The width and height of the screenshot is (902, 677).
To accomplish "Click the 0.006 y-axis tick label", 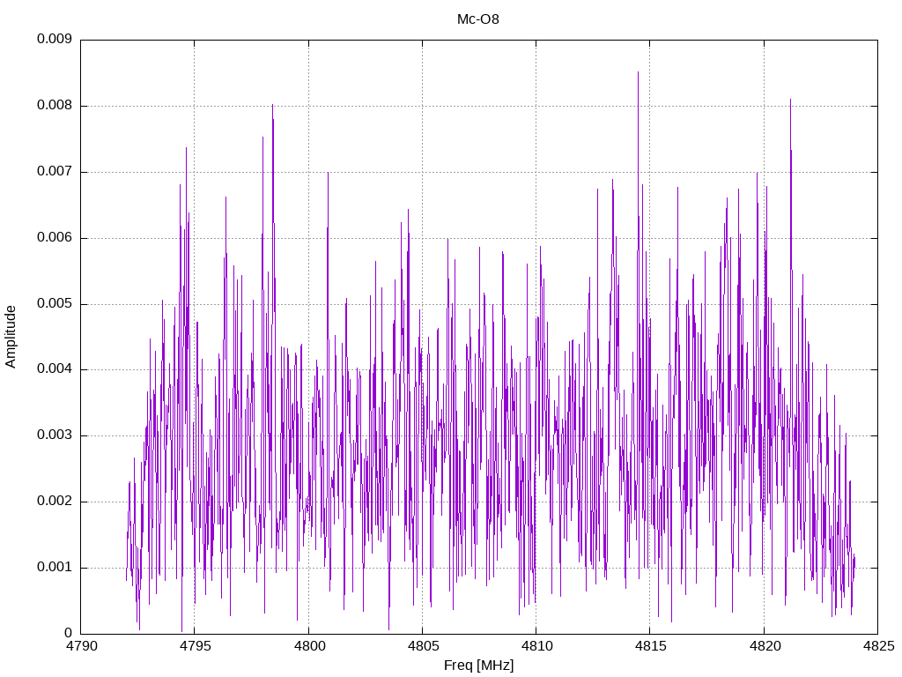I will click(55, 237).
